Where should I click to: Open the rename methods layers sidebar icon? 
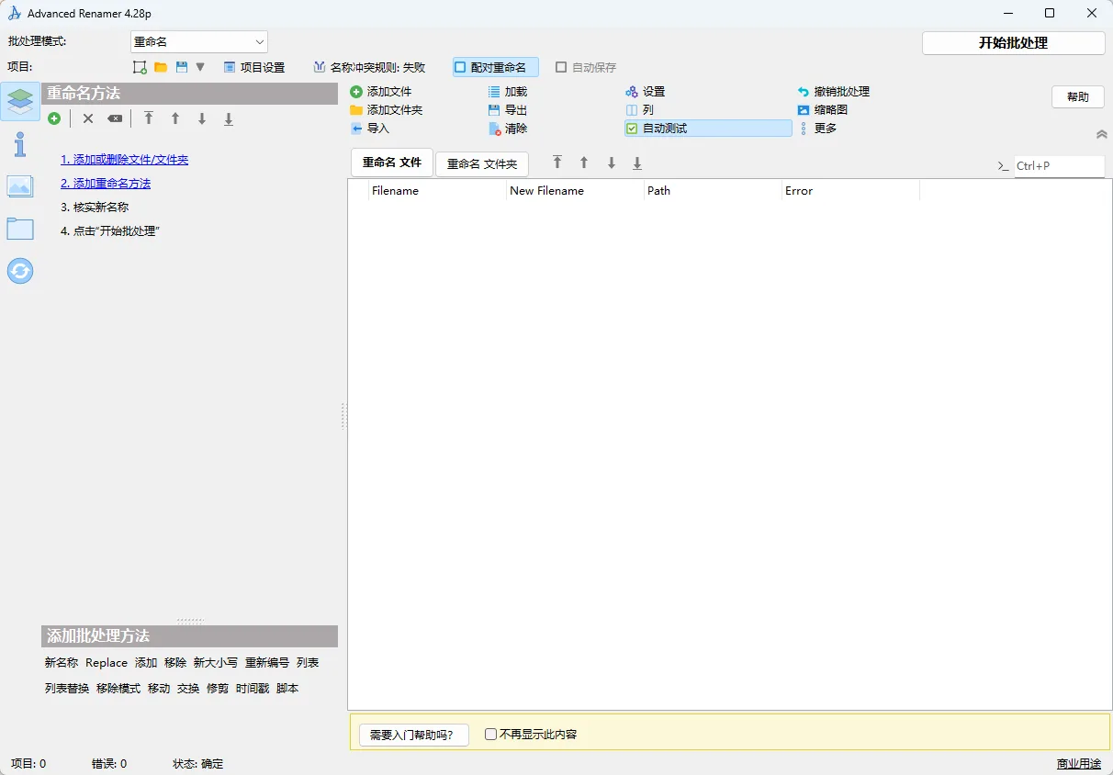pyautogui.click(x=20, y=102)
